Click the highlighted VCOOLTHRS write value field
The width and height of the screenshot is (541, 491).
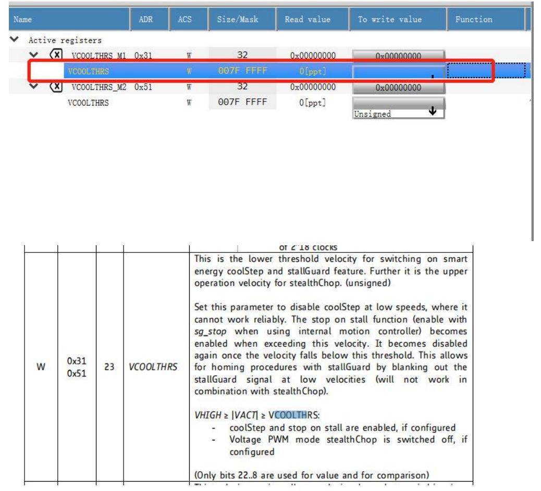pos(399,71)
